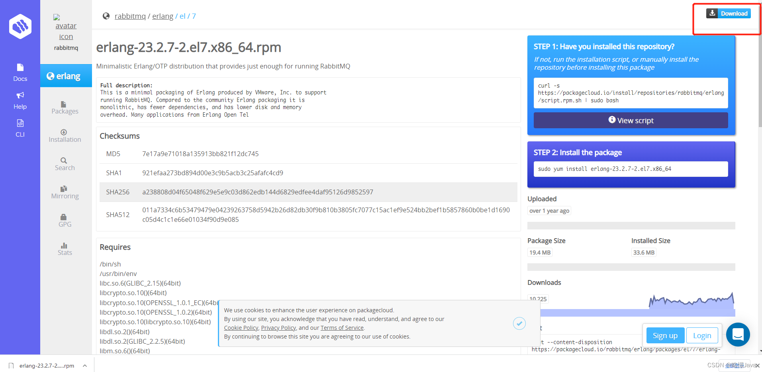The image size is (762, 372).
Task: Click the libdl.so.2()(64bit) requirement
Action: tap(125, 332)
